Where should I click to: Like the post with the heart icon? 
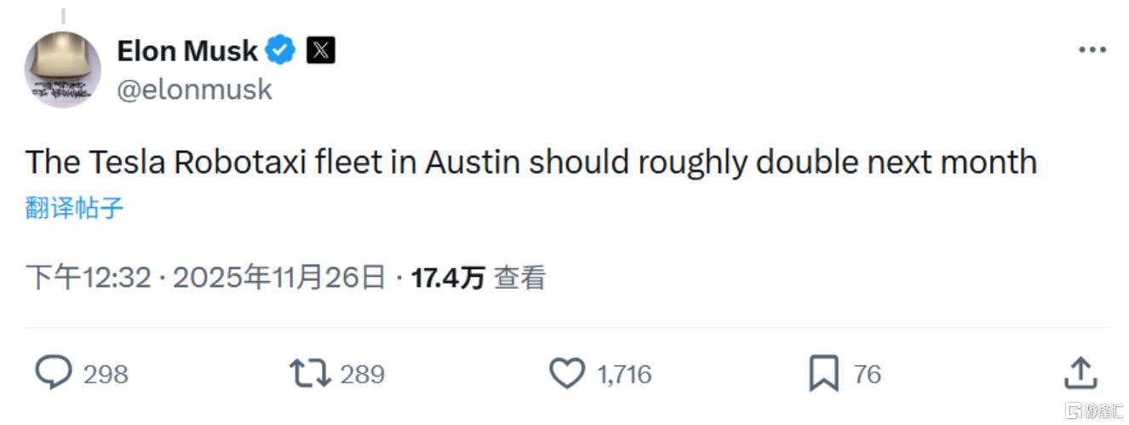point(567,373)
